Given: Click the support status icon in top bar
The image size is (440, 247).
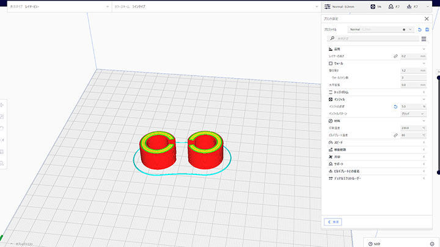Looking at the screenshot, I should click(x=391, y=7).
